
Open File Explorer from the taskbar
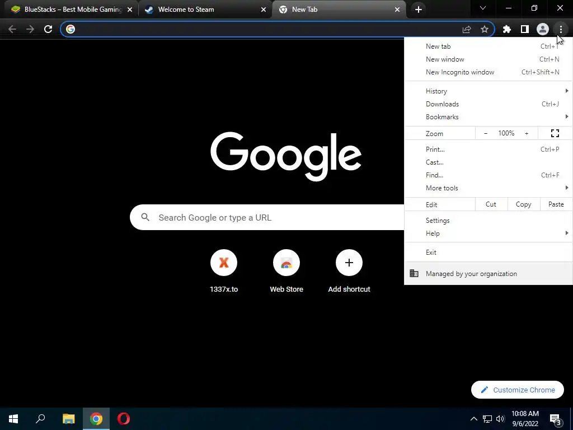point(68,419)
